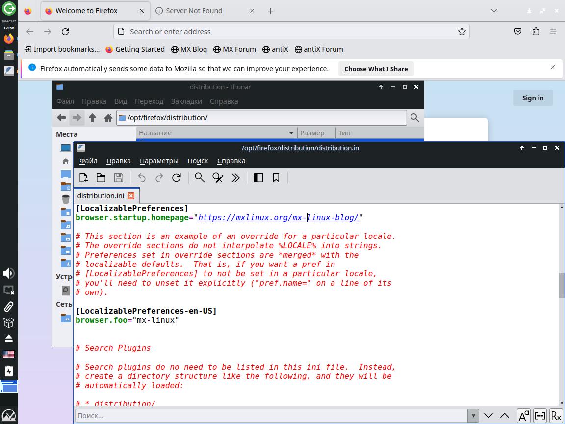This screenshot has height=424, width=565.
Task: Expand the Название column sort arrow
Action: pos(291,133)
